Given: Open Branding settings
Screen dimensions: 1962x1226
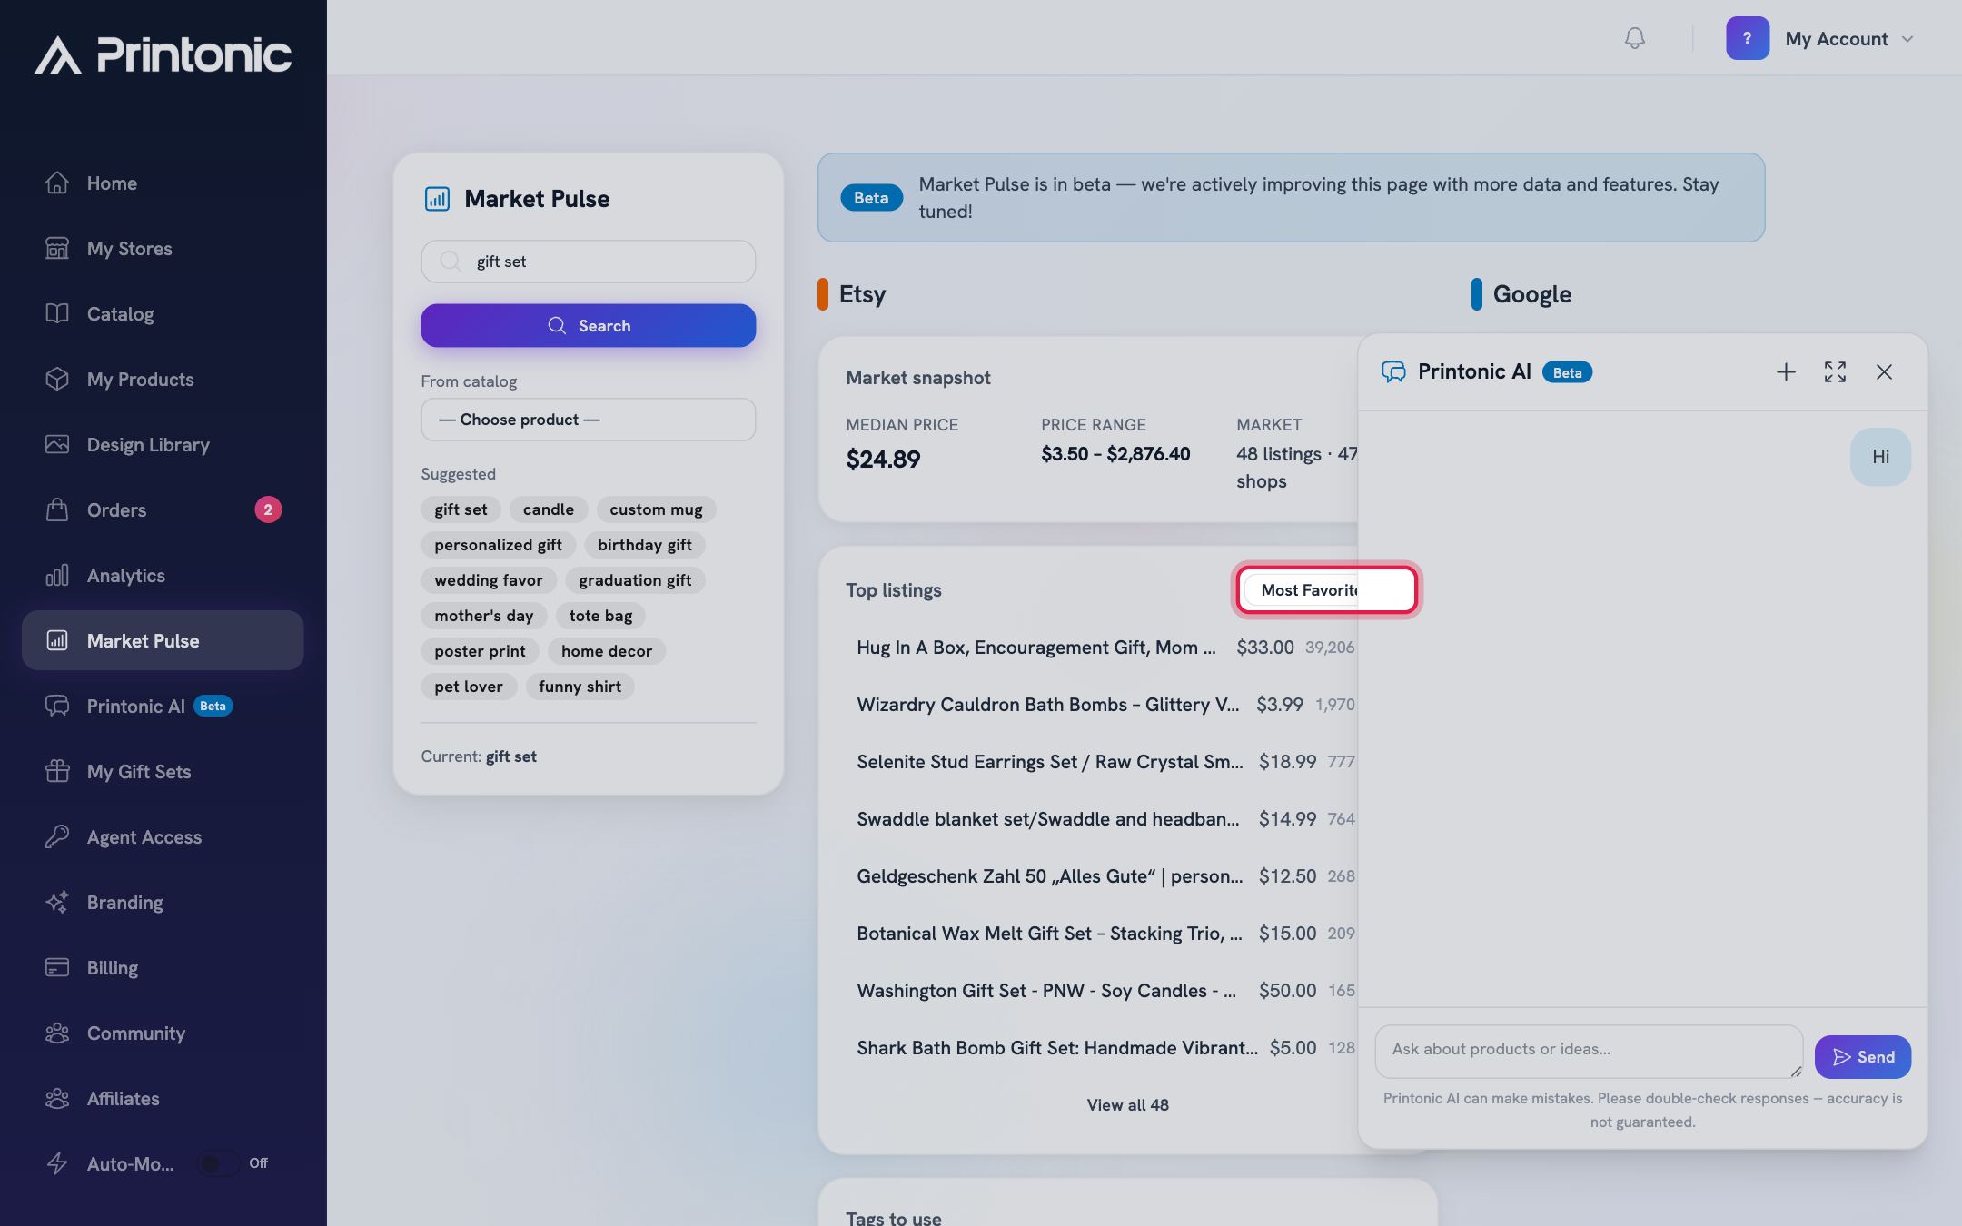Looking at the screenshot, I should coord(163,903).
